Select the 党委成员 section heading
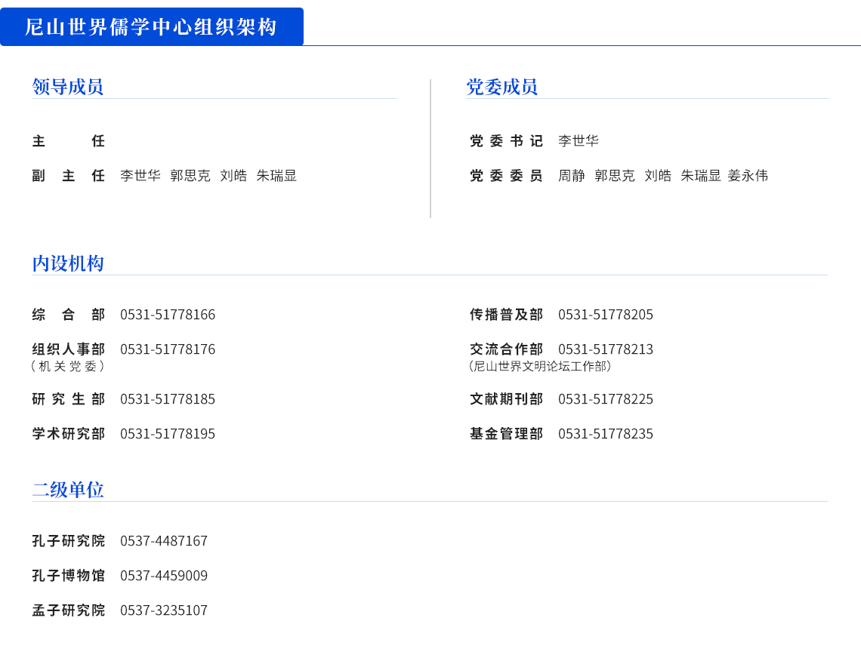 (501, 87)
